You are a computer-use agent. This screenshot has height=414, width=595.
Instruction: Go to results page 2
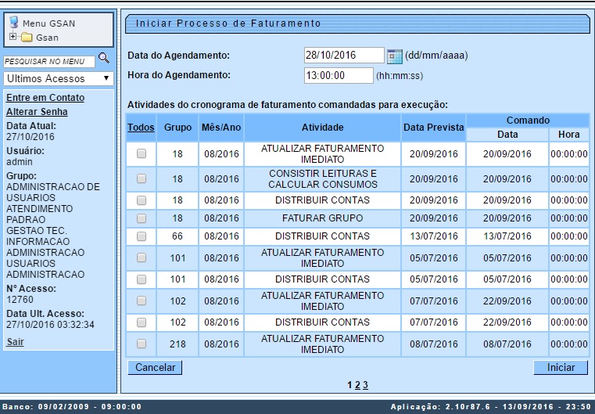pyautogui.click(x=357, y=385)
